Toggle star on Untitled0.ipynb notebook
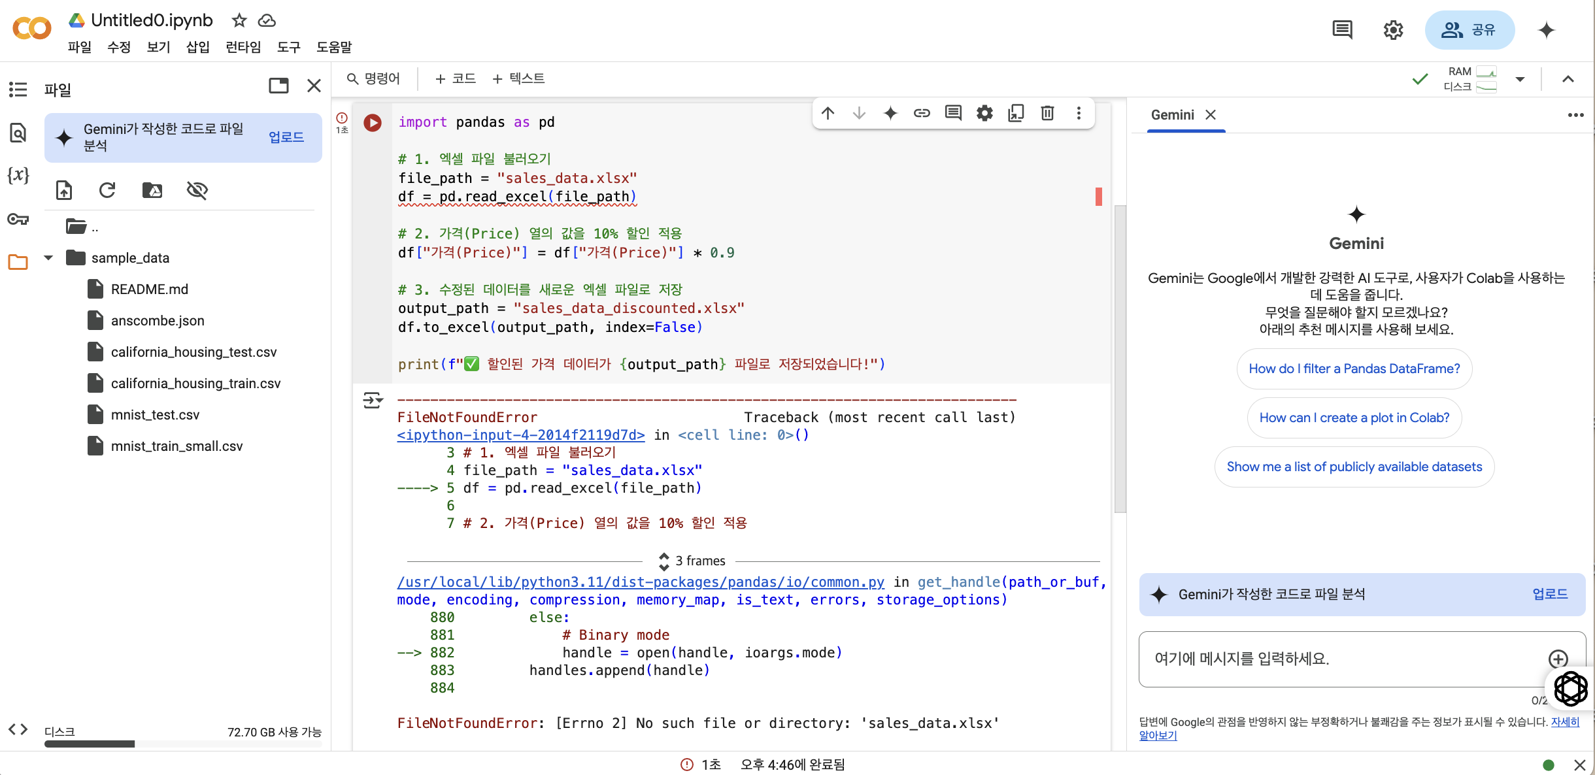Screen dimensions: 1595x775 (x=239, y=20)
